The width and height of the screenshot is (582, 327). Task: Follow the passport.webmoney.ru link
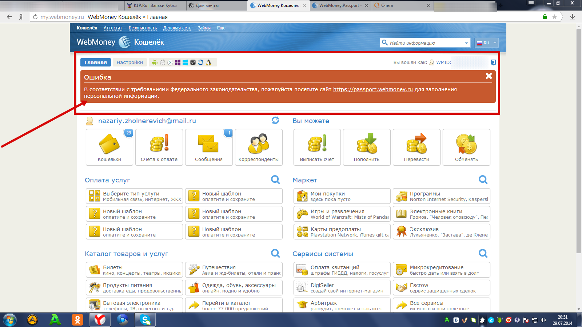[373, 89]
